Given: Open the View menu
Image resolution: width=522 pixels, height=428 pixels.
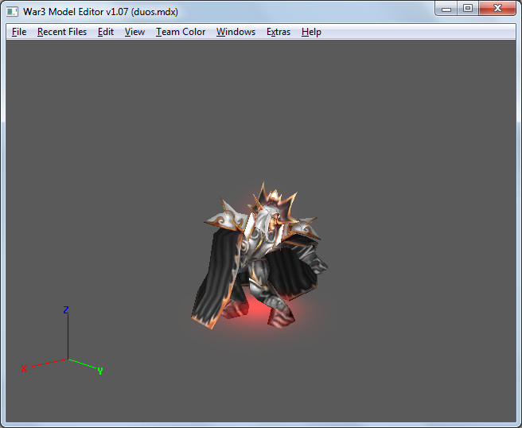Looking at the screenshot, I should click(134, 32).
